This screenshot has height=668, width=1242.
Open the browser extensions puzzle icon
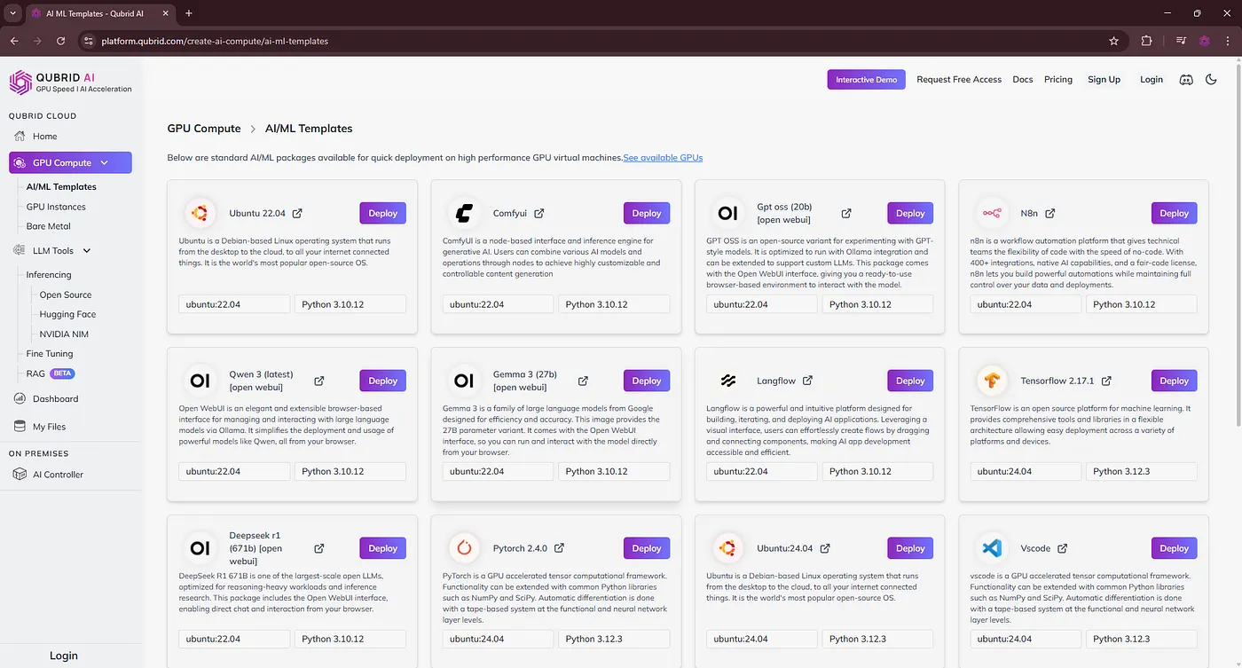tap(1146, 41)
